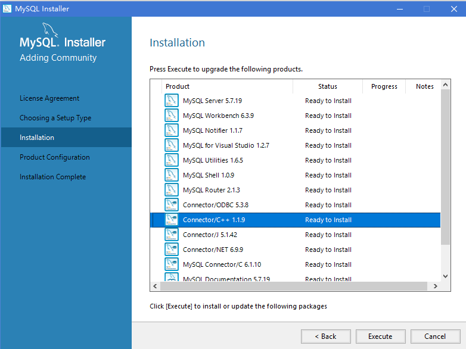The height and width of the screenshot is (349, 466).
Task: Click the MySQL Server 5.7.19 product icon
Action: click(172, 101)
